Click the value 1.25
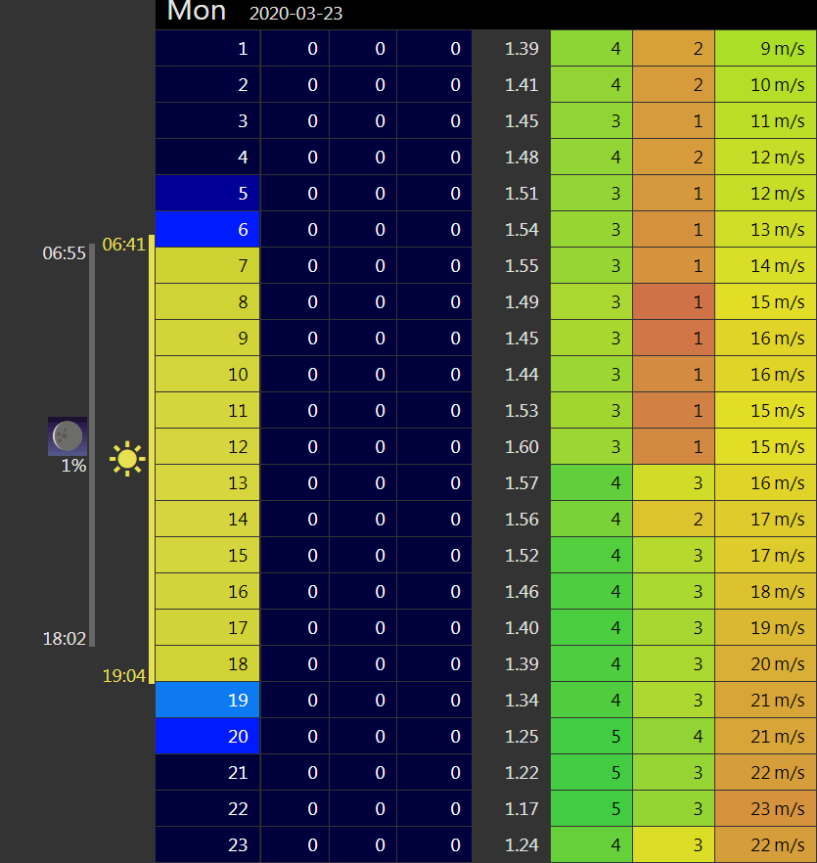817x863 pixels. (522, 737)
